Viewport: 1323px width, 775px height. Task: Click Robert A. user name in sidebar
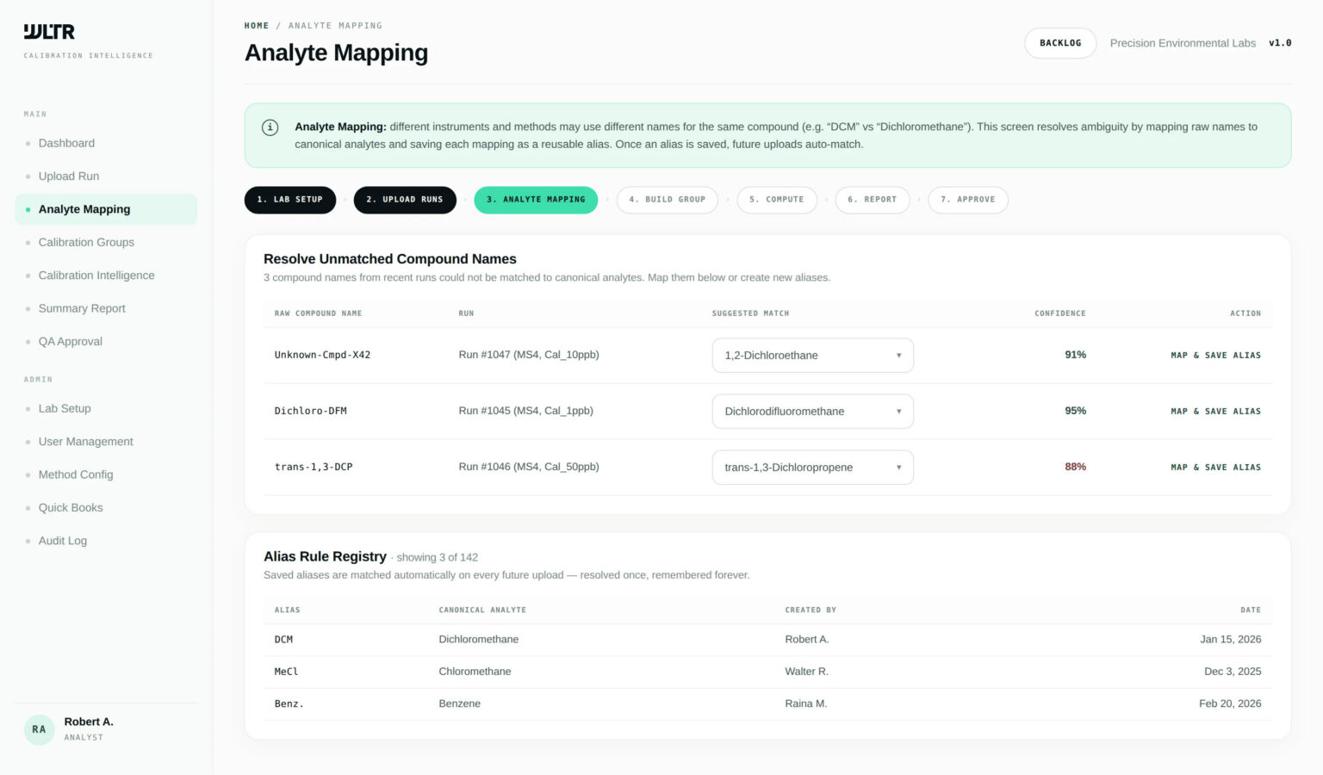coord(89,722)
